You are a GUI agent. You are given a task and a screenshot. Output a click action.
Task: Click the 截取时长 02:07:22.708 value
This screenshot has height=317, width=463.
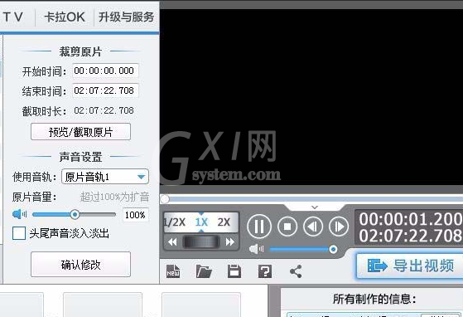[x=104, y=110]
